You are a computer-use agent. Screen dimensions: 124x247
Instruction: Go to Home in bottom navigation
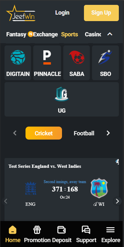[13, 234]
